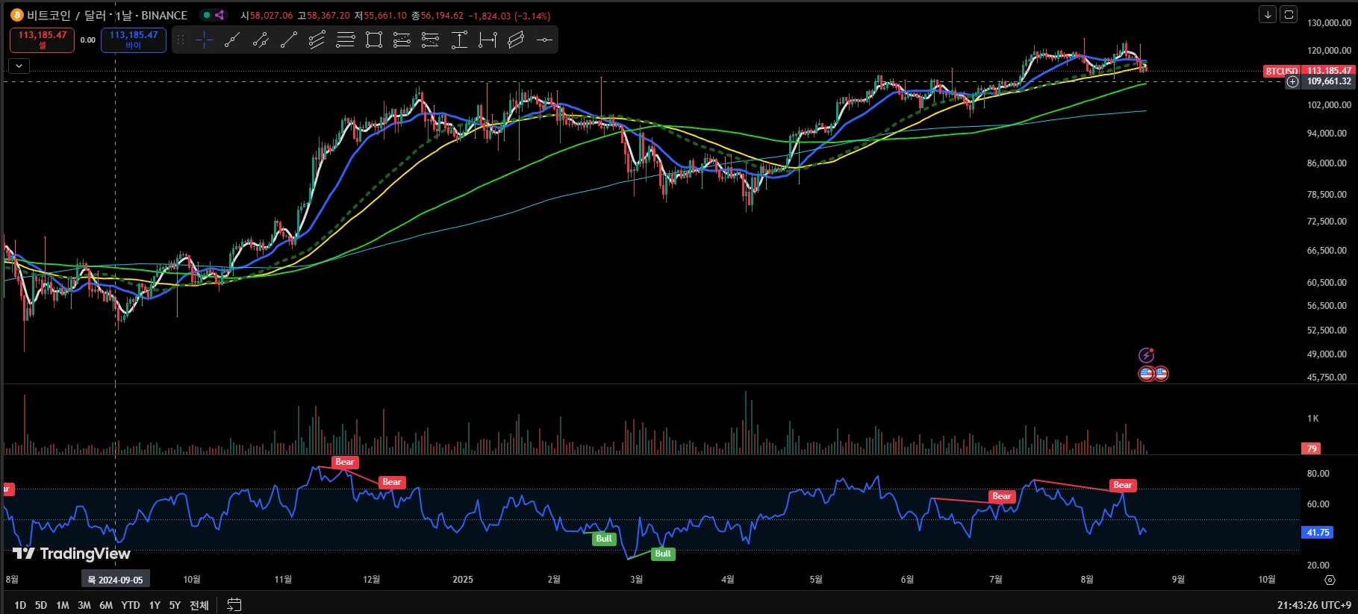The image size is (1358, 614).
Task: Click the 130,000.00 price axis label
Action: coord(1329,22)
